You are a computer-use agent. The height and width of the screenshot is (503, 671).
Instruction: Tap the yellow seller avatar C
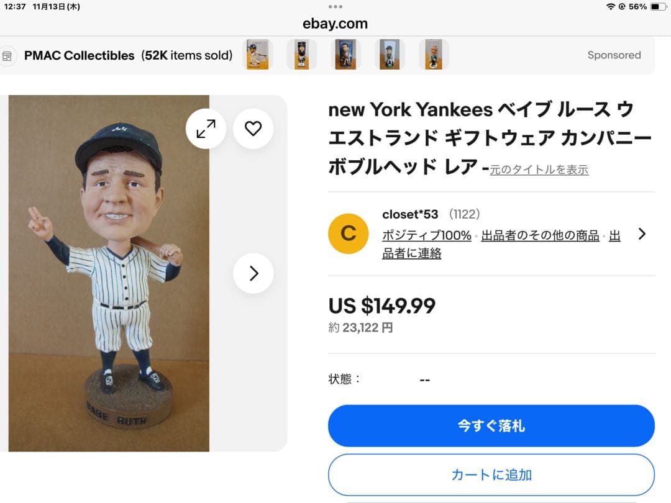pyautogui.click(x=349, y=233)
